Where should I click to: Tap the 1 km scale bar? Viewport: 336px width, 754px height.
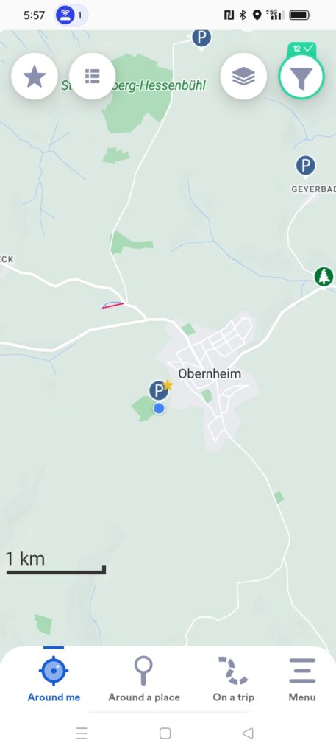pyautogui.click(x=56, y=563)
